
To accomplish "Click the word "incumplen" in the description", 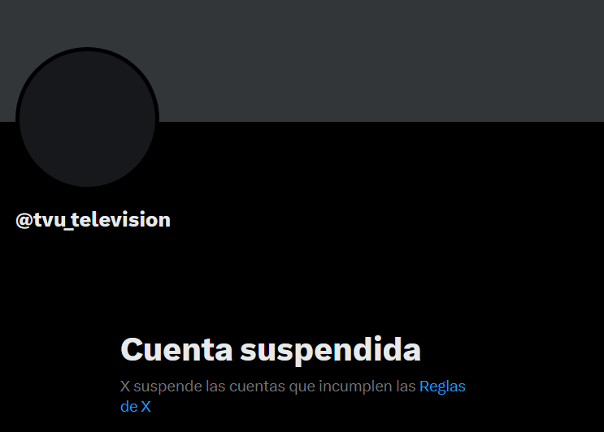I will (355, 387).
